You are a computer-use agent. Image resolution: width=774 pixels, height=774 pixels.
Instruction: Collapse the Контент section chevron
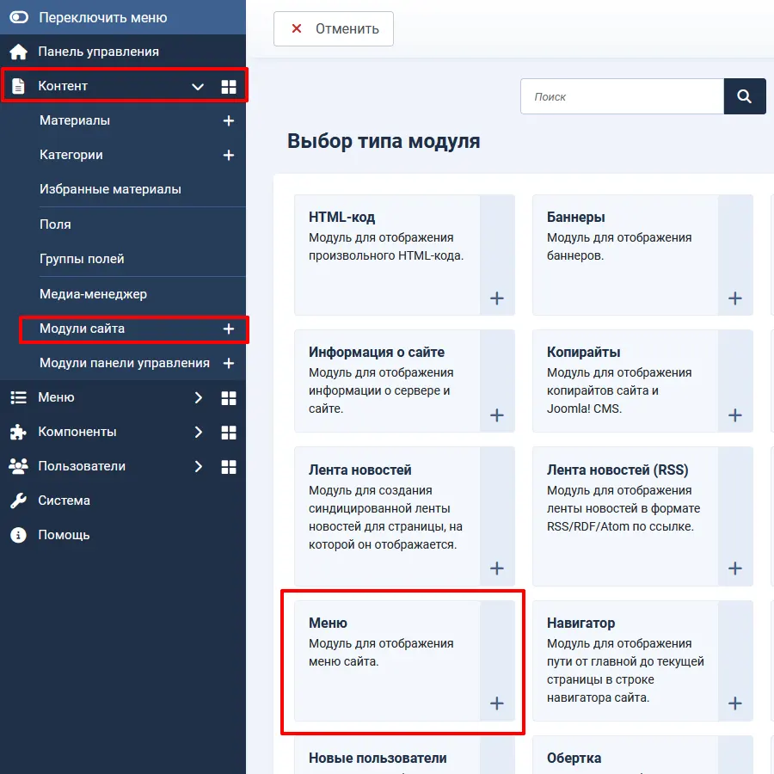[x=198, y=87]
